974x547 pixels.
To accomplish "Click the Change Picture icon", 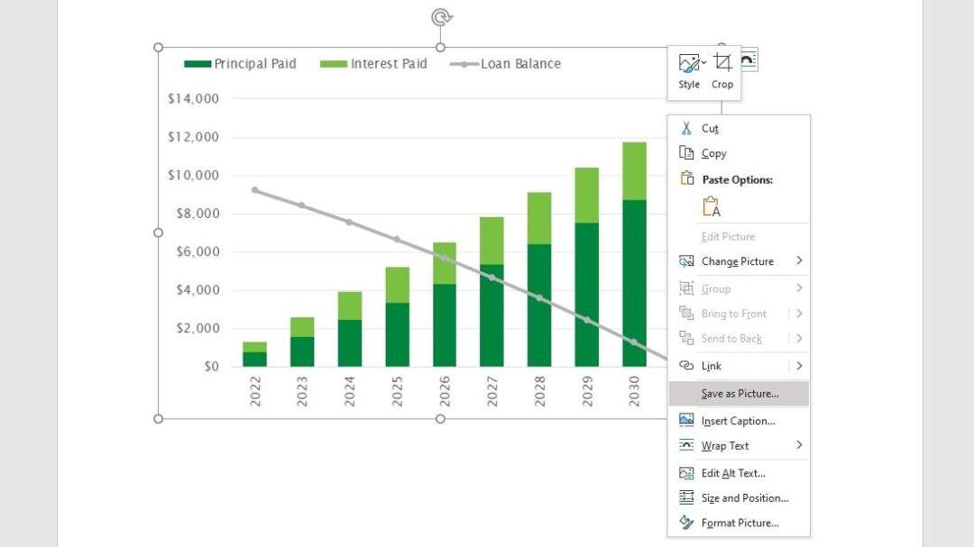I will pos(686,260).
